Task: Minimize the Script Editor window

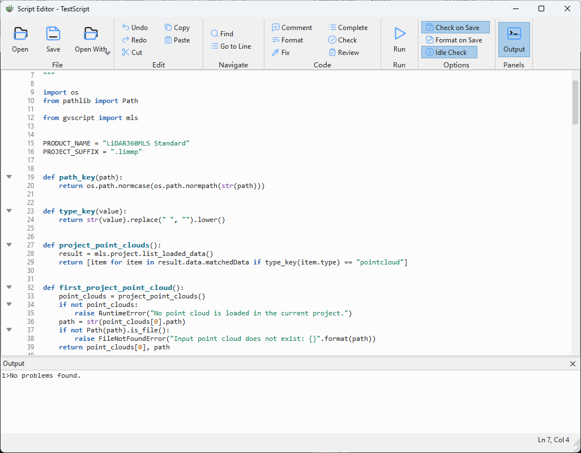Action: tap(515, 8)
